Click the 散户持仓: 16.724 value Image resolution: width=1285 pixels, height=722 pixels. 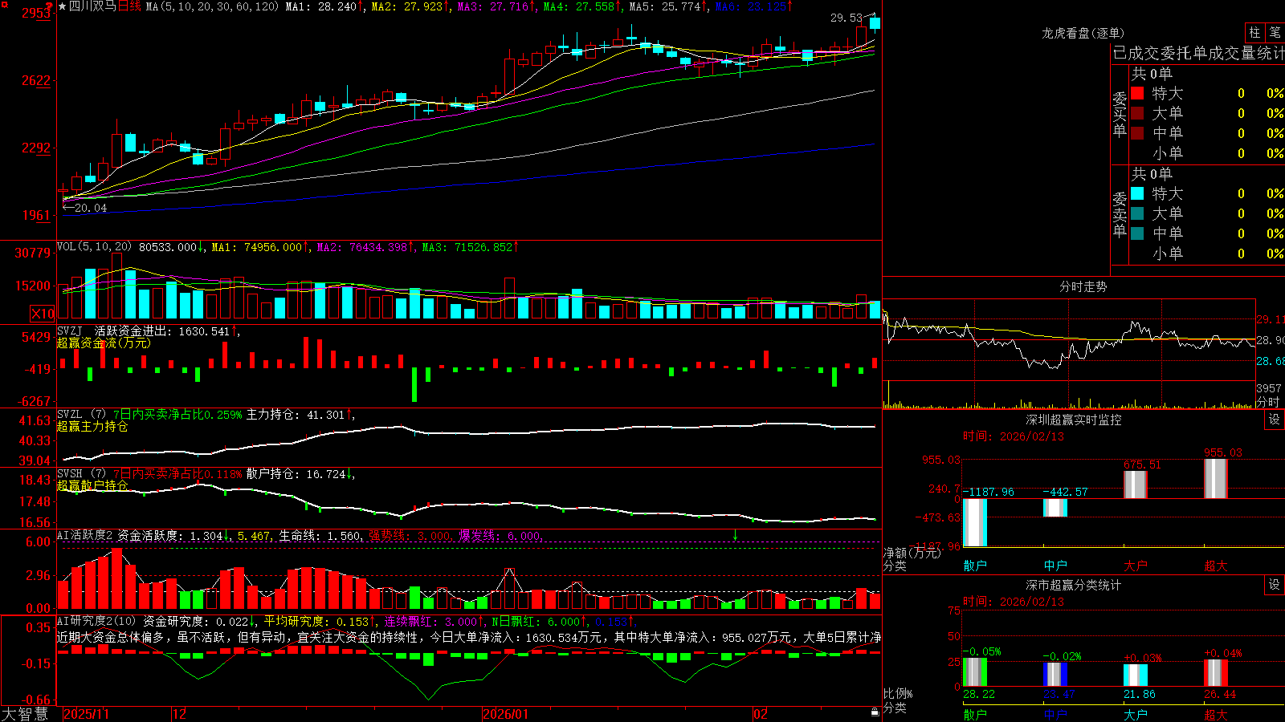point(295,474)
